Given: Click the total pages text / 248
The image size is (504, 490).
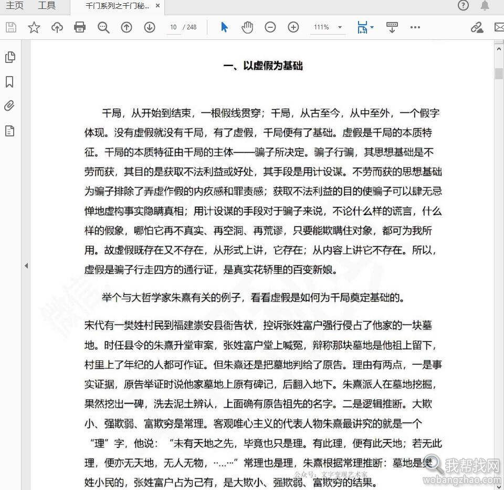Looking at the screenshot, I should (190, 27).
